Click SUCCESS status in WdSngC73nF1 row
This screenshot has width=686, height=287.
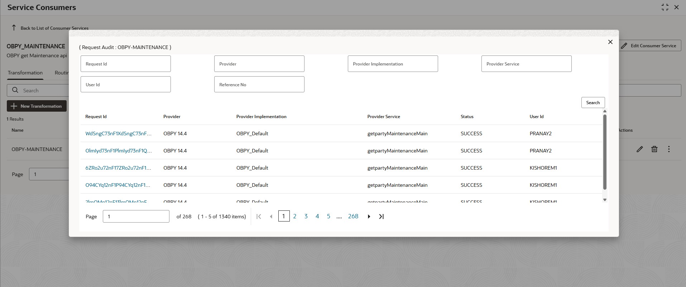pyautogui.click(x=471, y=133)
